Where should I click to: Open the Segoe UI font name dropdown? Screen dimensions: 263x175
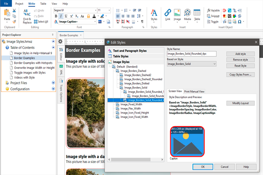point(96,10)
